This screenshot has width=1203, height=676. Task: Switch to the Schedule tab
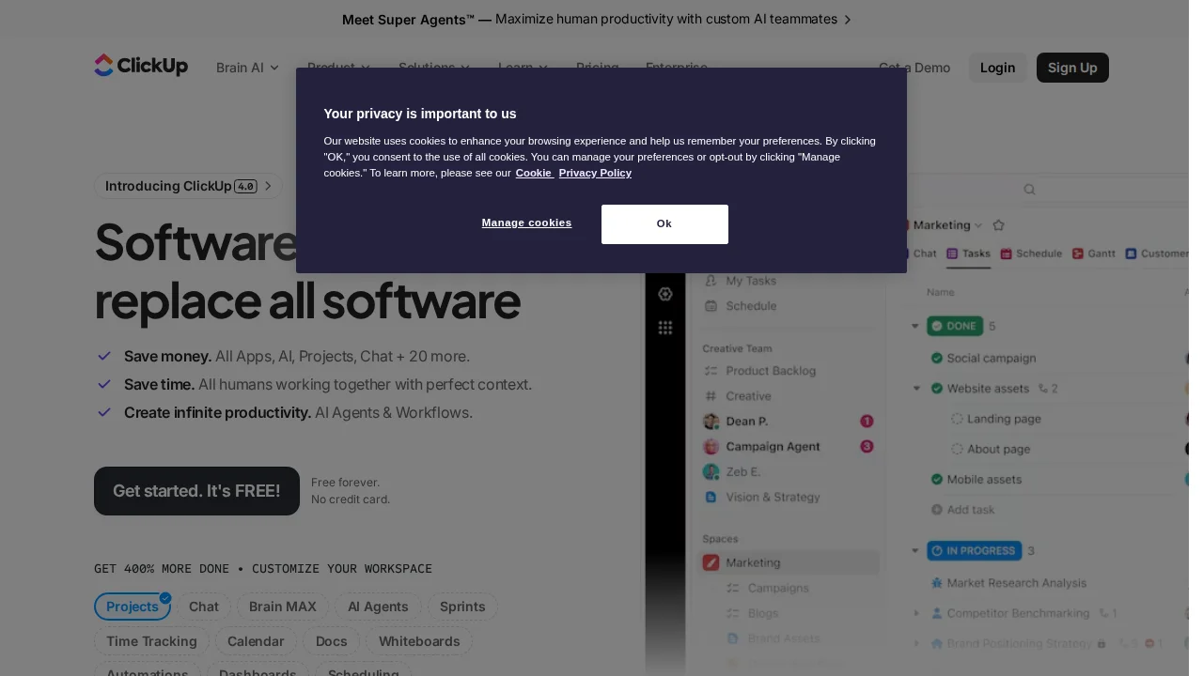point(1031,253)
